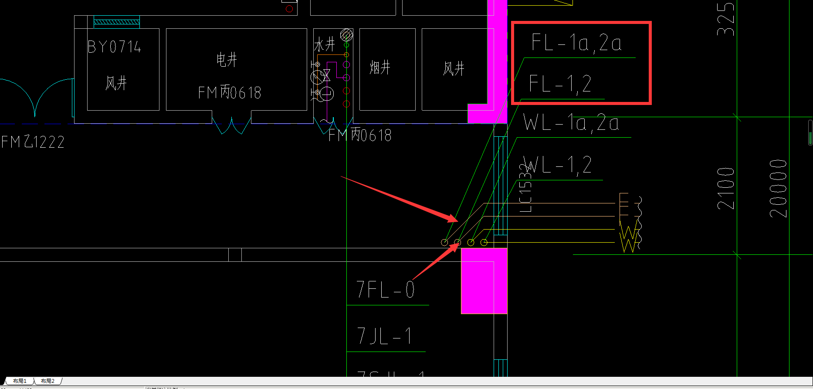Switch to the 布局1 layout tab
The image size is (813, 389).
[20, 381]
